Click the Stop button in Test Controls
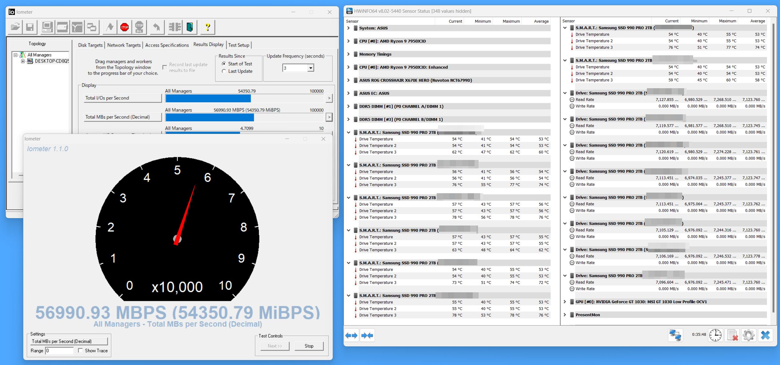This screenshot has height=365, width=780. point(309,346)
